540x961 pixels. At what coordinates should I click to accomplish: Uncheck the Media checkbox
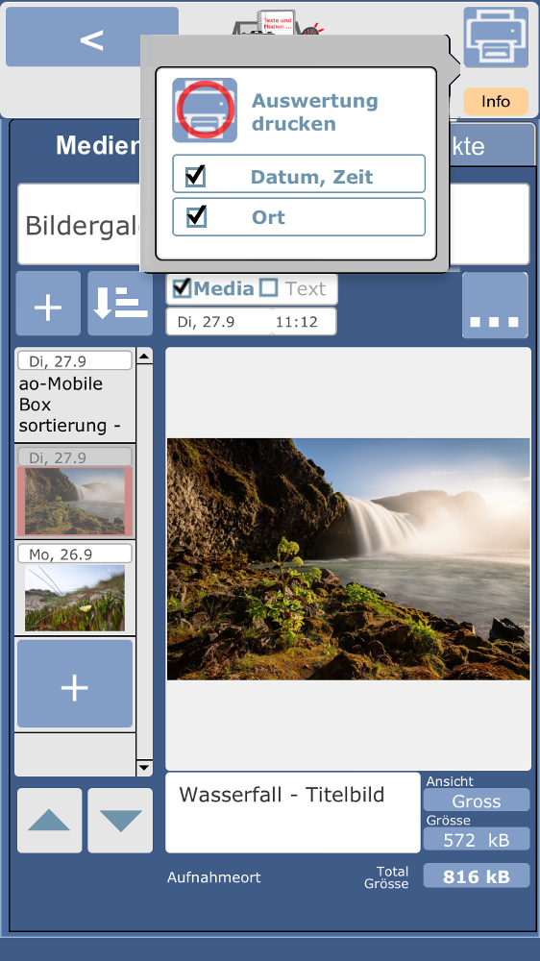point(182,288)
